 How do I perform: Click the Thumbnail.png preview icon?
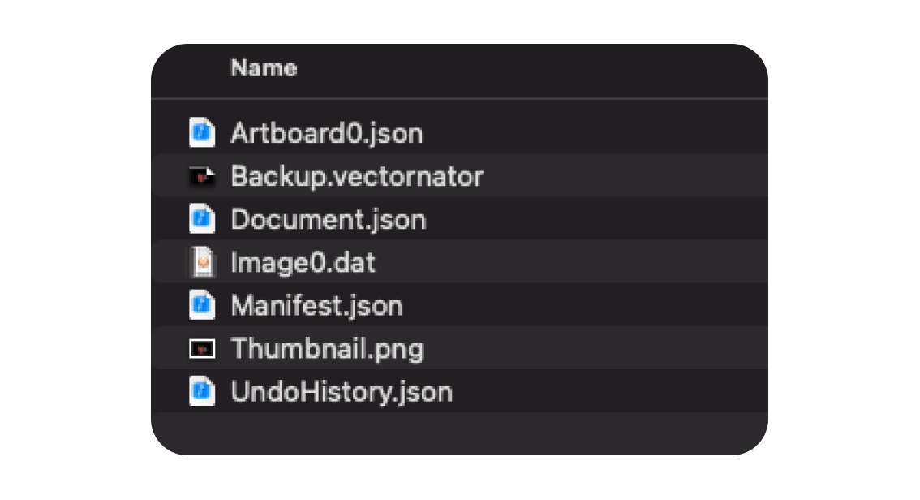(202, 350)
